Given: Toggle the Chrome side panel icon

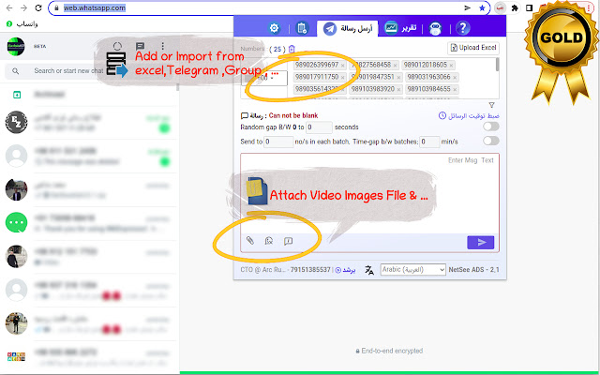Looking at the screenshot, I should pyautogui.click(x=529, y=8).
